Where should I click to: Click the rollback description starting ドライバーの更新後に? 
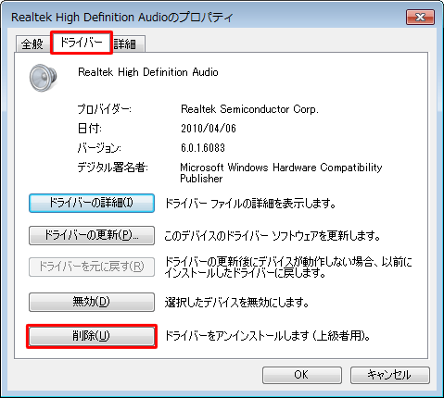288,267
